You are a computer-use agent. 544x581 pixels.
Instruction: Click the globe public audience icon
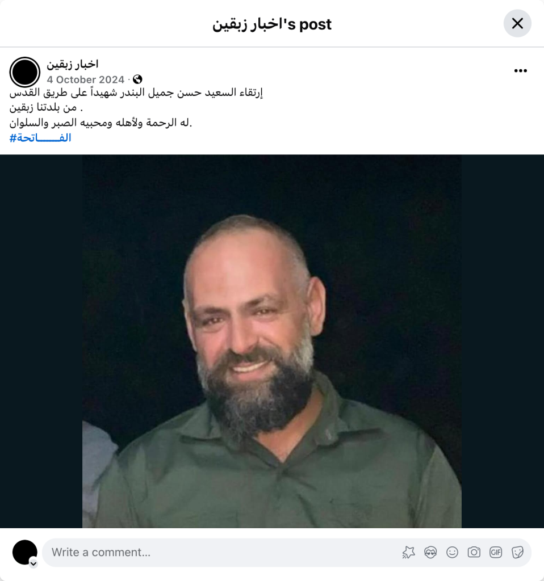click(x=137, y=79)
